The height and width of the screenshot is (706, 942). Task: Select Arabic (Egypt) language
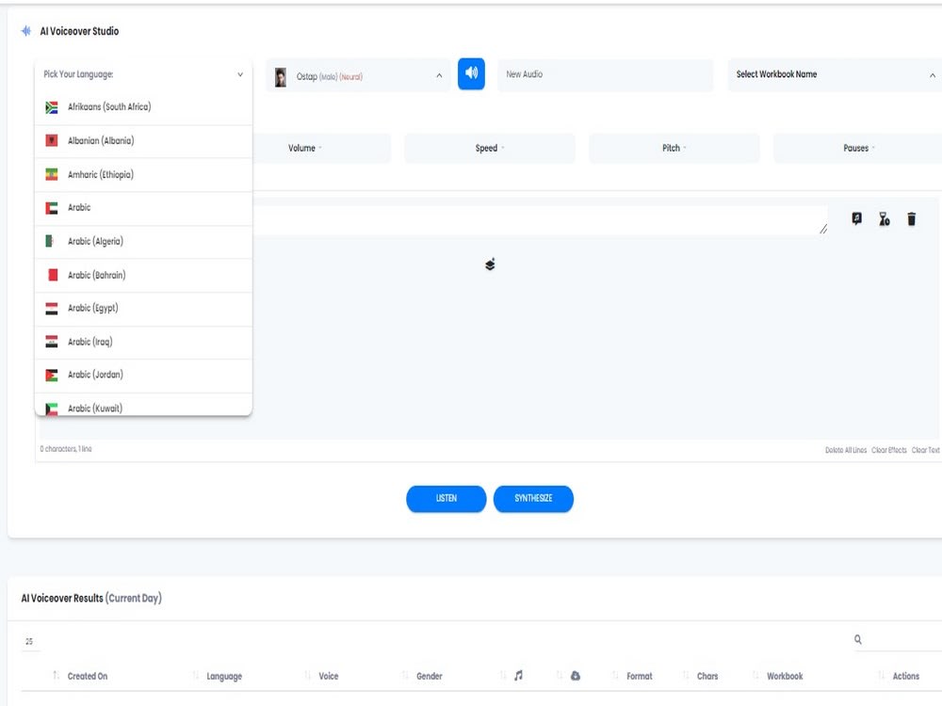pos(143,309)
